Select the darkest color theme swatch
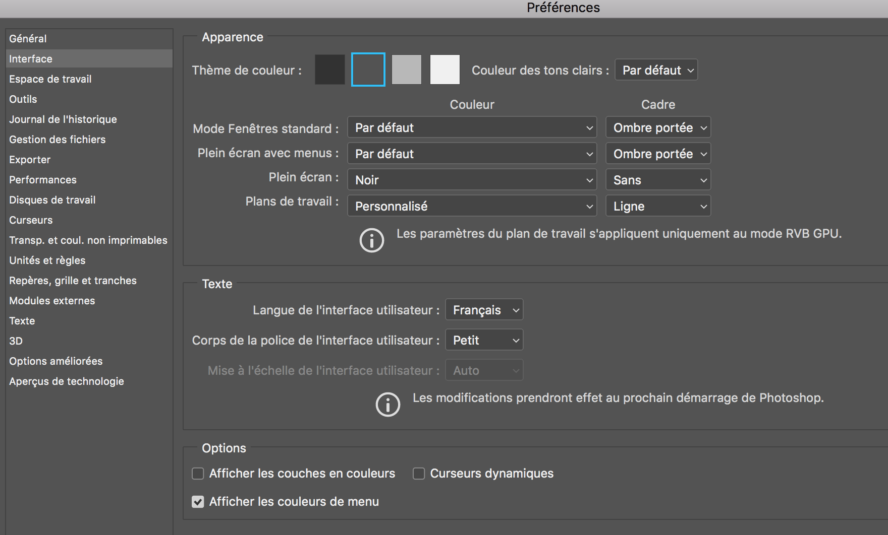 [329, 70]
